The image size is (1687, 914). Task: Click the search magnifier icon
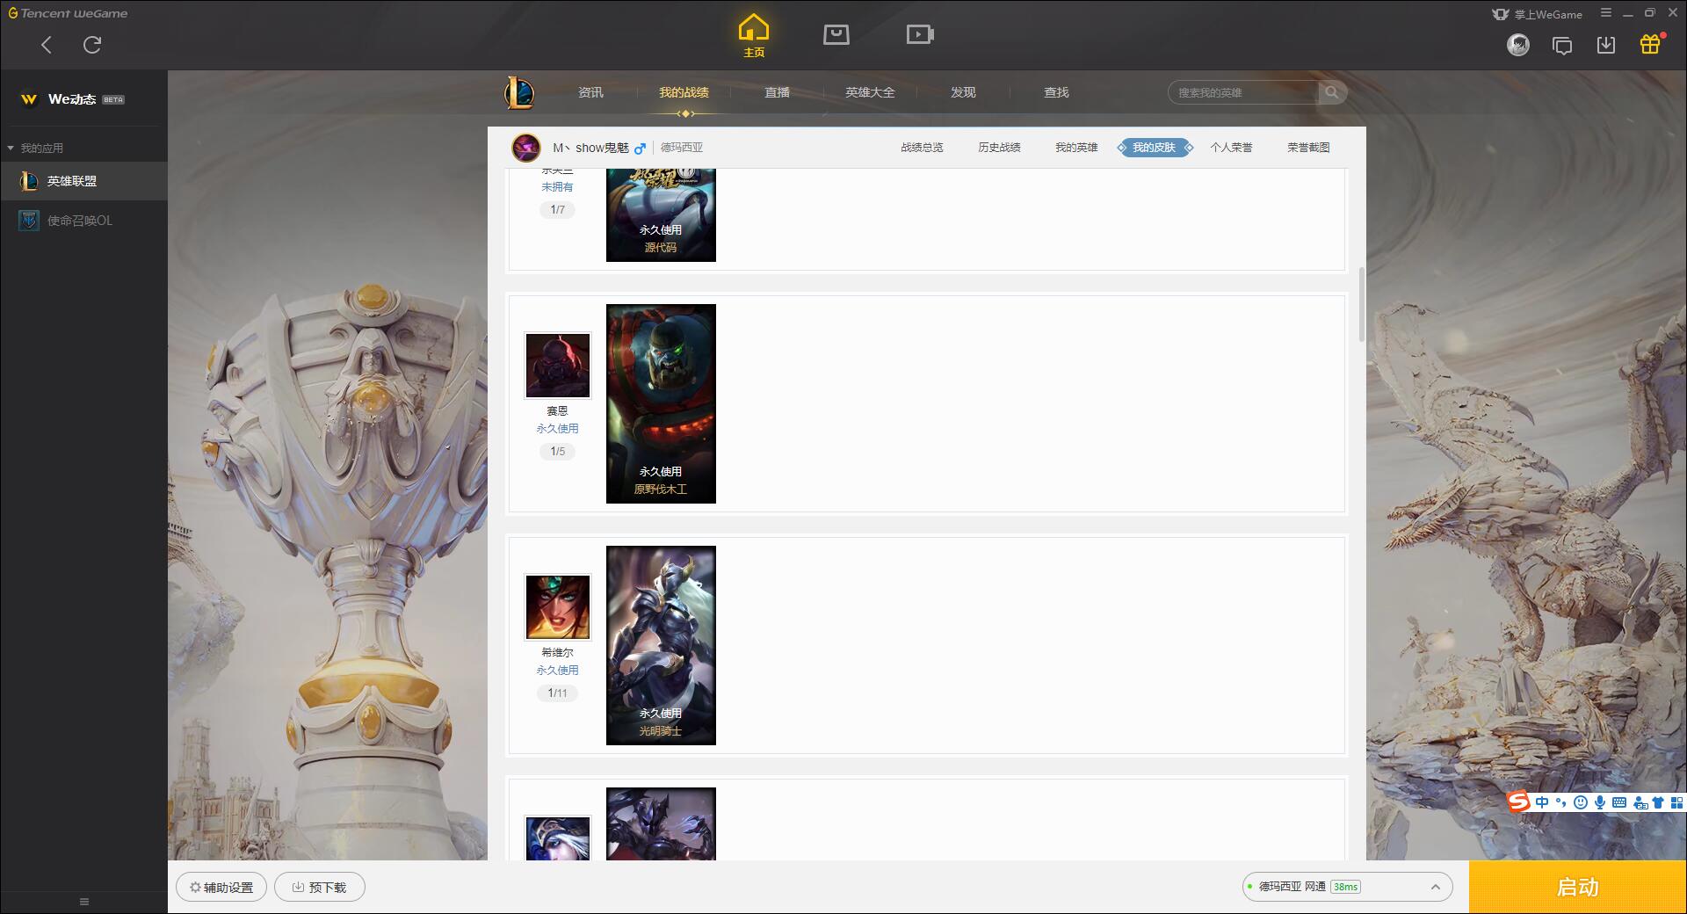(x=1332, y=92)
